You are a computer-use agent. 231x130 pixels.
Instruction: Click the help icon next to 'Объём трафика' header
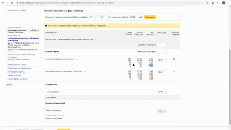click(125, 33)
